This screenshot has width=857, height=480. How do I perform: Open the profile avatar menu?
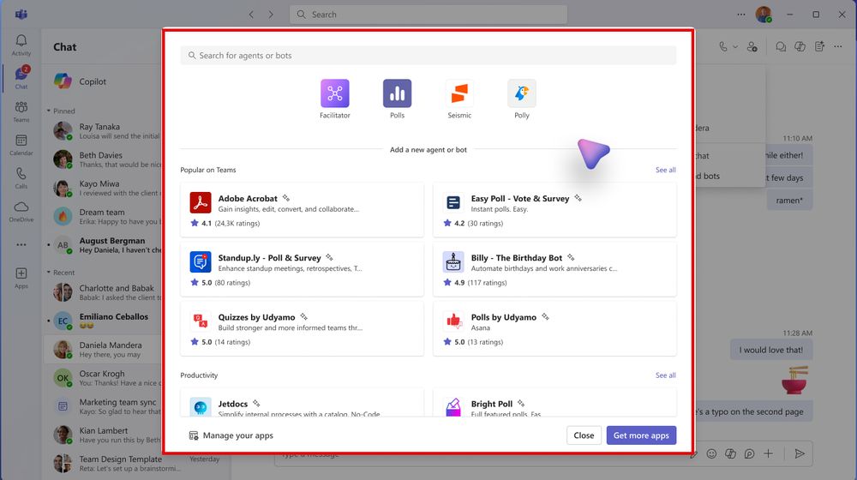click(x=764, y=15)
